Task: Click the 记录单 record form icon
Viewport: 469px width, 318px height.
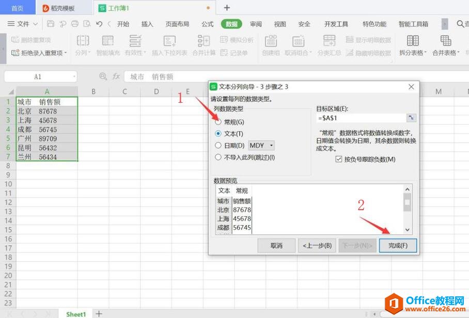Action: (224, 53)
